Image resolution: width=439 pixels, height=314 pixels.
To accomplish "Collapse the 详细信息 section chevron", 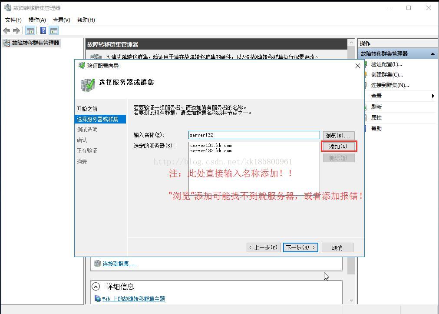I will 96,287.
